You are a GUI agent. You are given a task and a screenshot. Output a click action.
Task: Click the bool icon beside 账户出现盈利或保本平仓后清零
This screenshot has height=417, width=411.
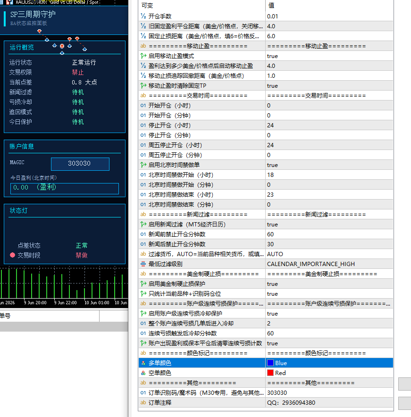(143, 343)
